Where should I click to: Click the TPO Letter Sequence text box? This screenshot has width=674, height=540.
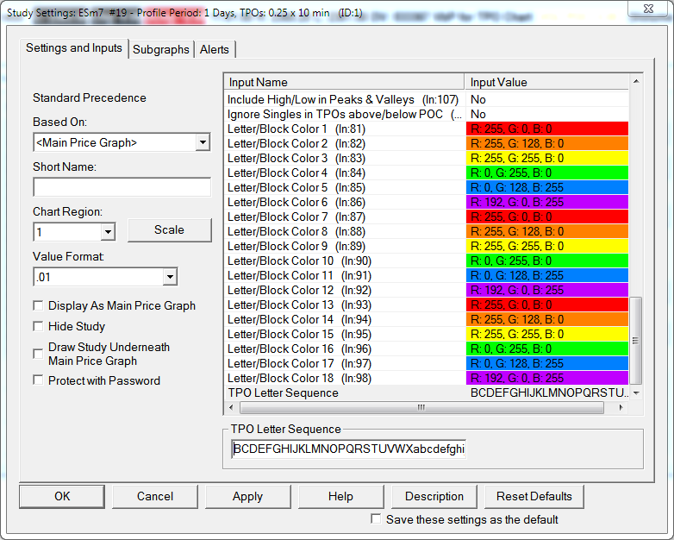(x=349, y=449)
